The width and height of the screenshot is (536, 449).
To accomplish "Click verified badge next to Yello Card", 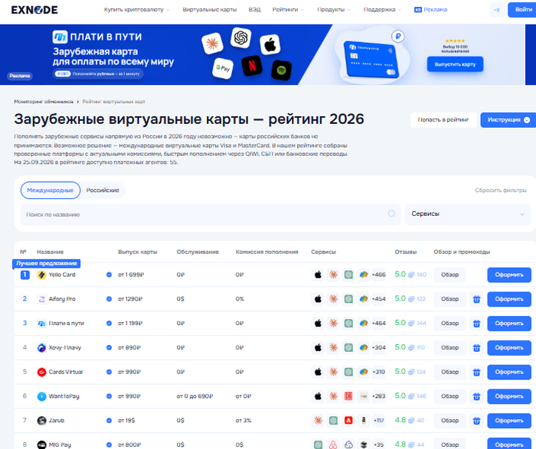I will point(109,275).
